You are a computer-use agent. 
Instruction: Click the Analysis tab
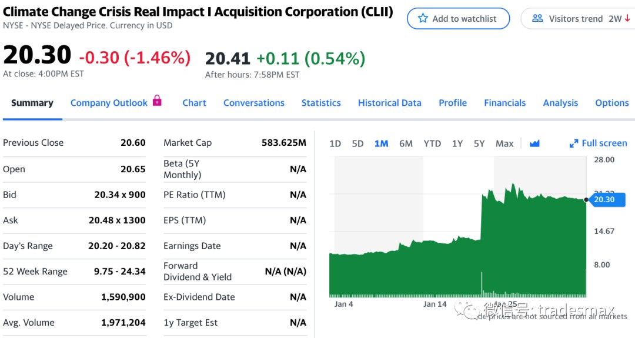[x=560, y=103]
